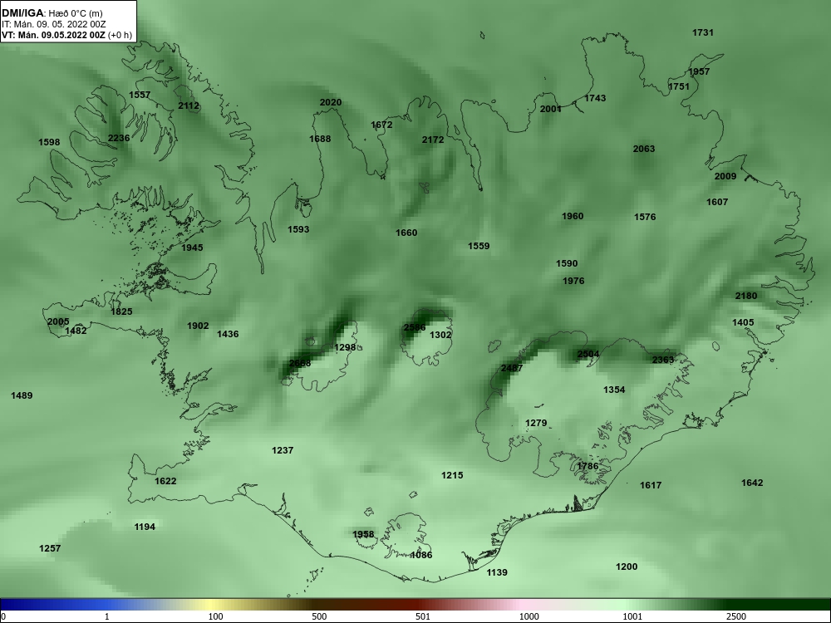The image size is (831, 623).
Task: Click the 2180 height value
Action: click(746, 296)
